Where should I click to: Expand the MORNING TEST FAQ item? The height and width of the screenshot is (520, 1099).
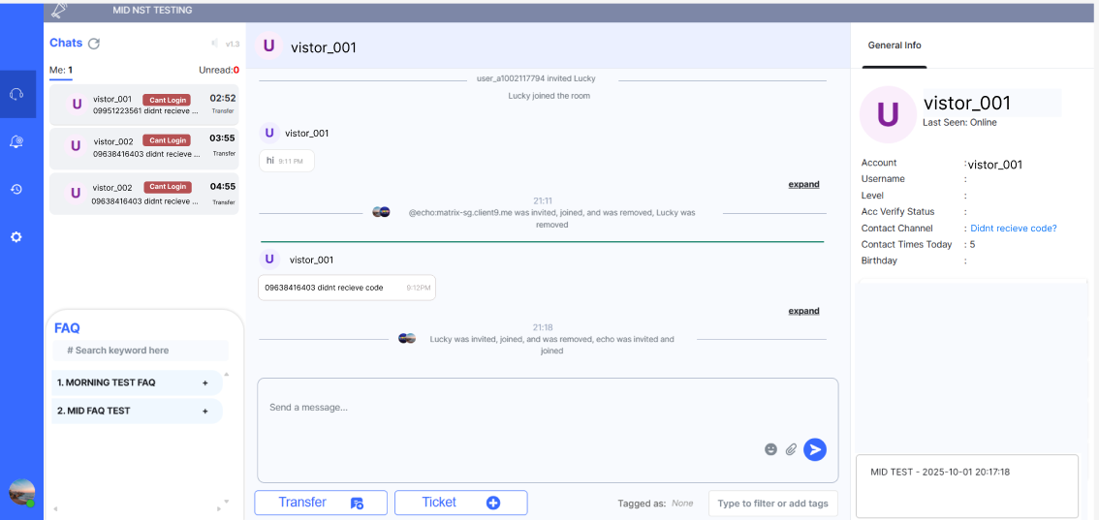(204, 382)
